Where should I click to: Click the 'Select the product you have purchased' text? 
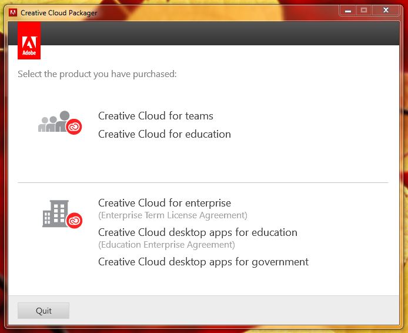click(x=97, y=74)
